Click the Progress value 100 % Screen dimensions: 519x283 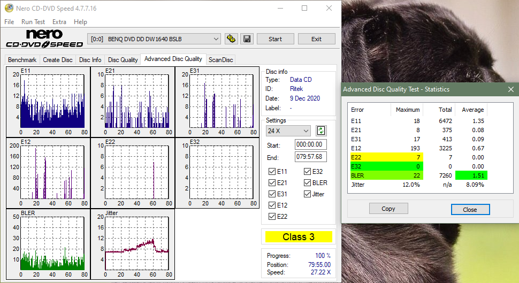point(323,256)
